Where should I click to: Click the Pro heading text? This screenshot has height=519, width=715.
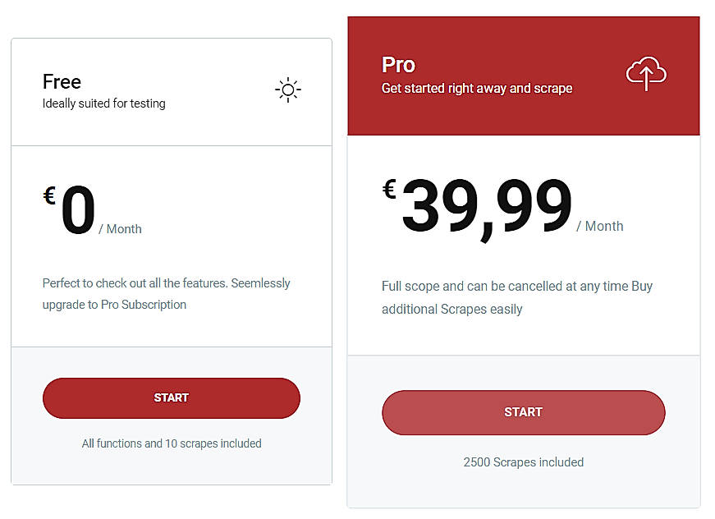(397, 65)
